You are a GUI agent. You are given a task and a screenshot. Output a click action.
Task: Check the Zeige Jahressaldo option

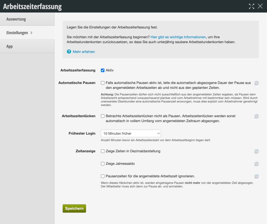point(103,164)
